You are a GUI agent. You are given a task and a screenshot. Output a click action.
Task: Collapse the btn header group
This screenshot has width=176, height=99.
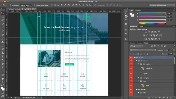139,64
